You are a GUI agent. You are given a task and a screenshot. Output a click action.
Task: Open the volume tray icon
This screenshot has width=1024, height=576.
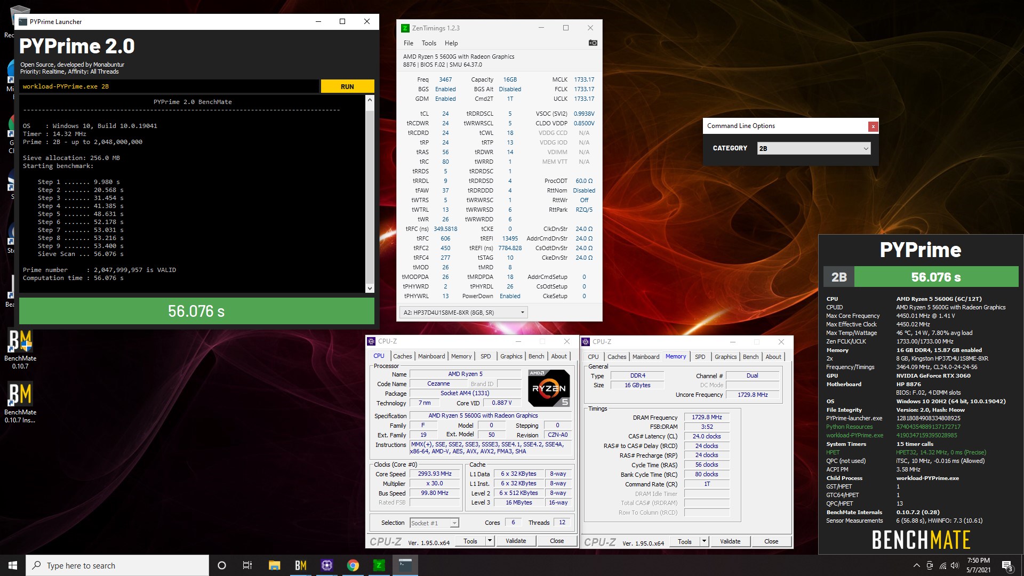pos(955,565)
